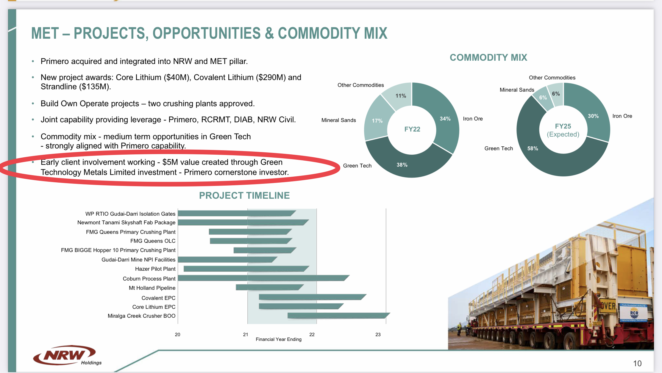Click 'Mineral Sands' label of the FY22 chart
The height and width of the screenshot is (373, 662).
coord(339,120)
